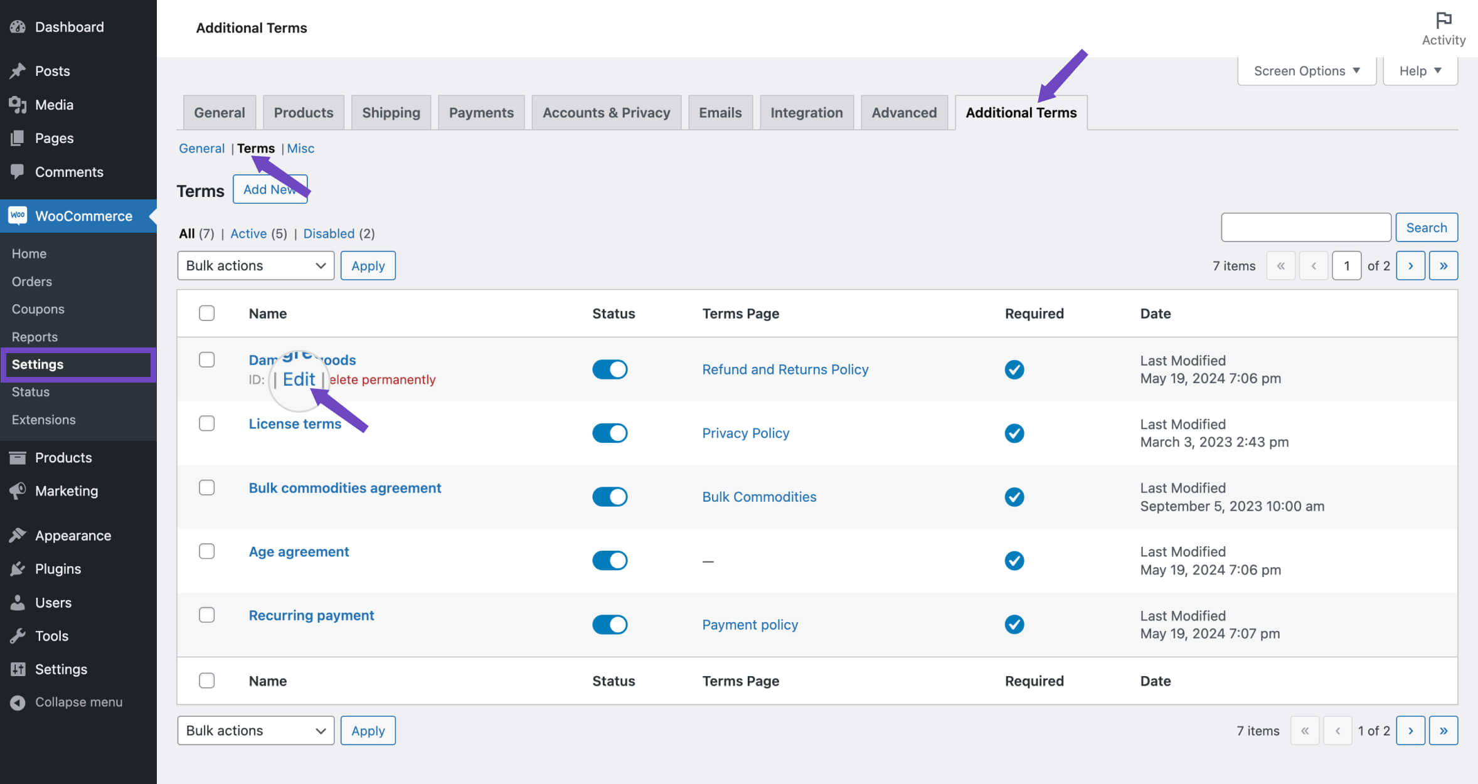
Task: Open the Bulk actions dropdown
Action: [x=255, y=265]
